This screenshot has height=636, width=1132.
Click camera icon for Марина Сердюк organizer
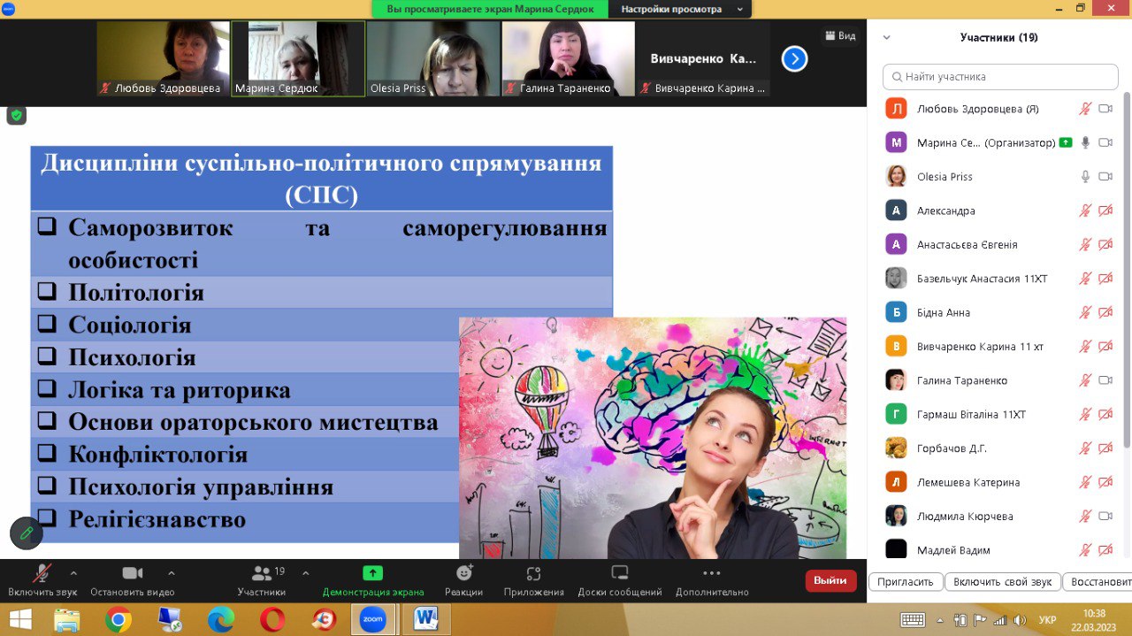pyautogui.click(x=1105, y=142)
